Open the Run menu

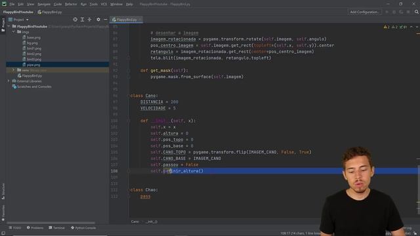[83, 5]
